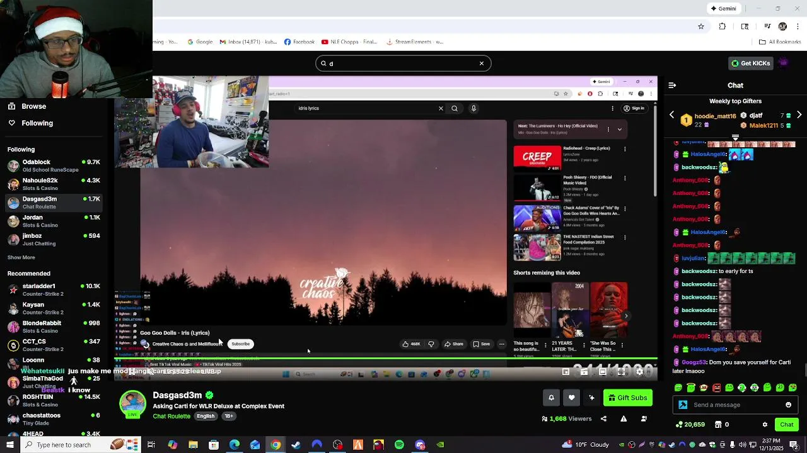Open Chrome three-dot menu

798,26
